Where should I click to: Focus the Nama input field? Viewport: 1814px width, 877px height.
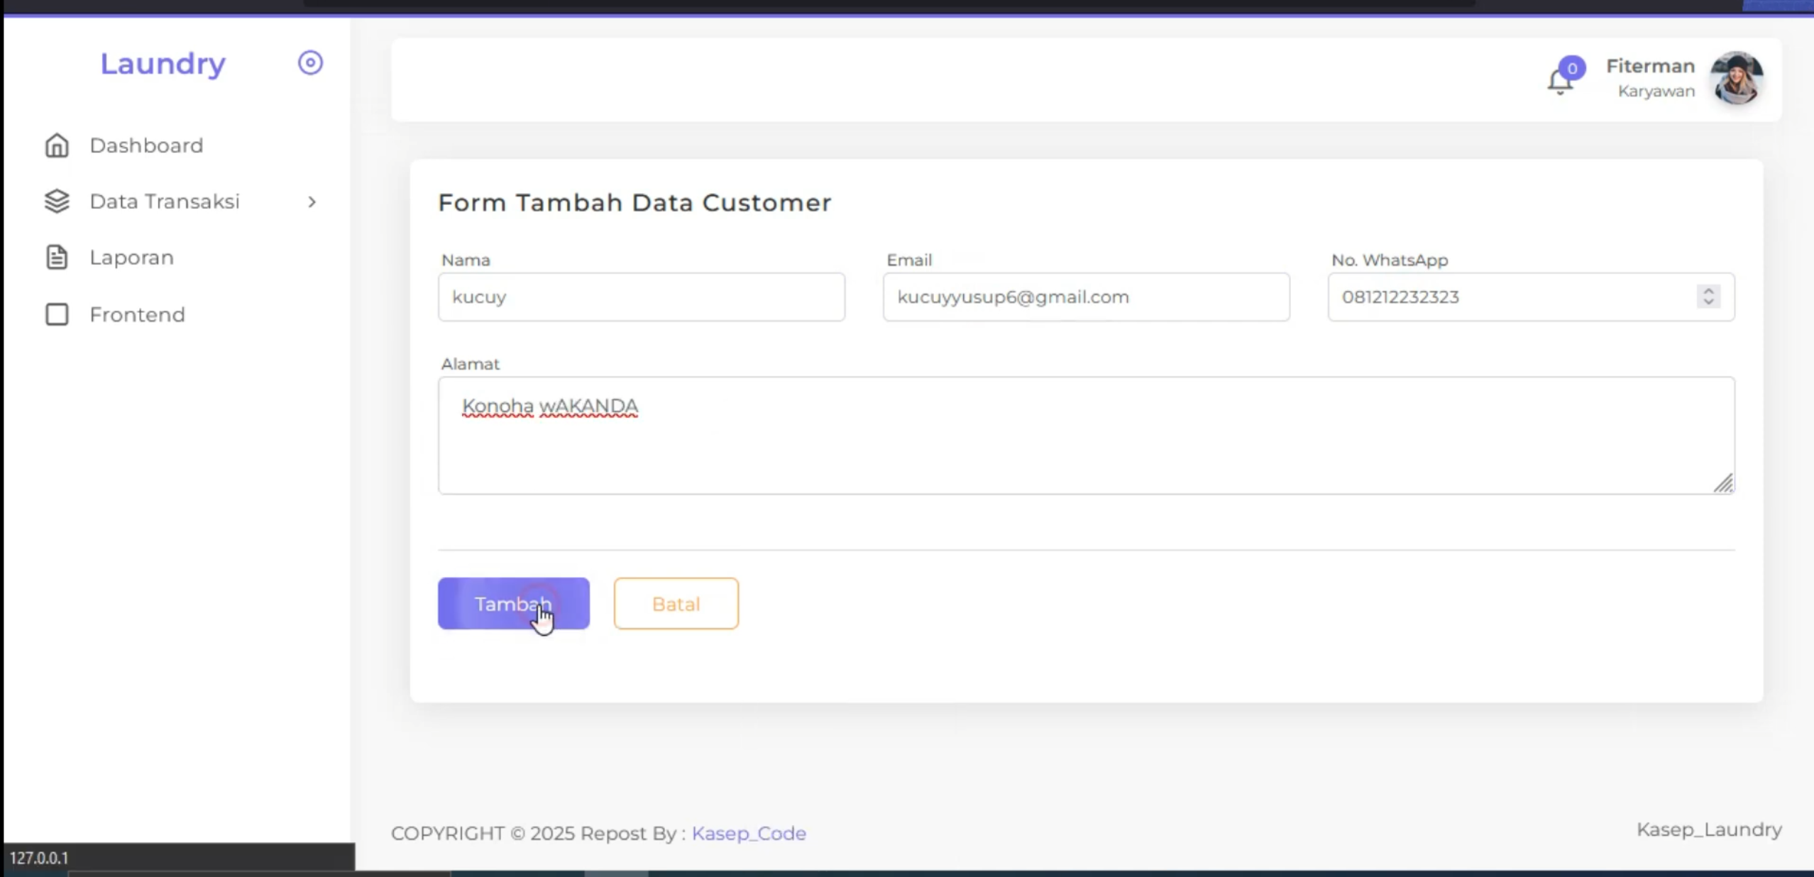tap(641, 297)
